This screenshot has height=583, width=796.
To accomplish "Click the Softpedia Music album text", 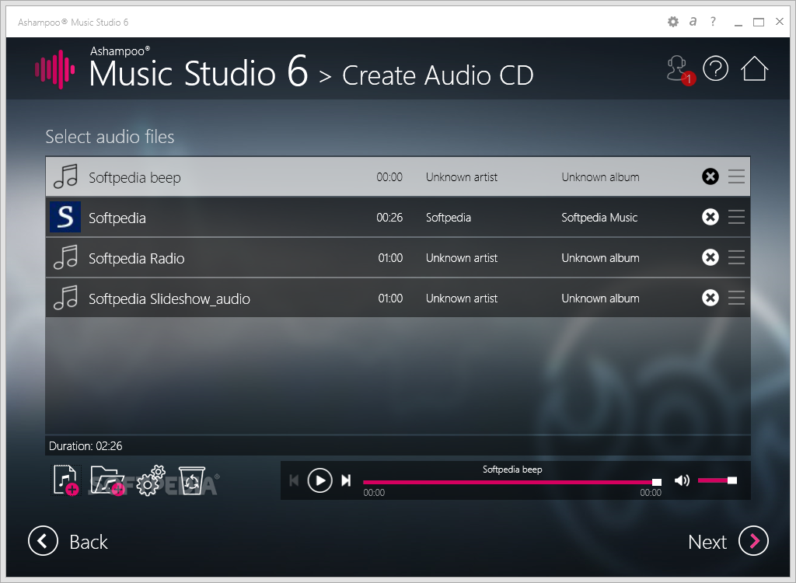I will click(599, 218).
